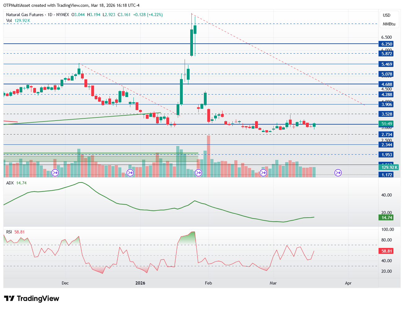This screenshot has height=309, width=404.
Task: Click the Dec label on the time axis
Action: tap(65, 283)
